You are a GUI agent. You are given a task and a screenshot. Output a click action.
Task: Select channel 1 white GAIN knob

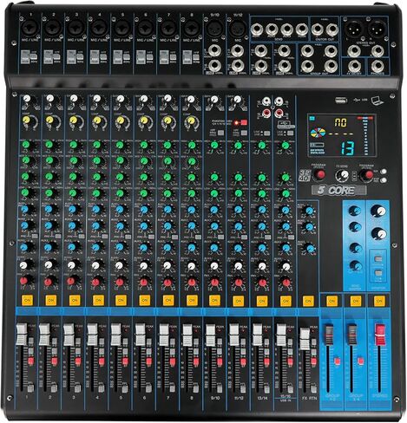[x=27, y=99]
